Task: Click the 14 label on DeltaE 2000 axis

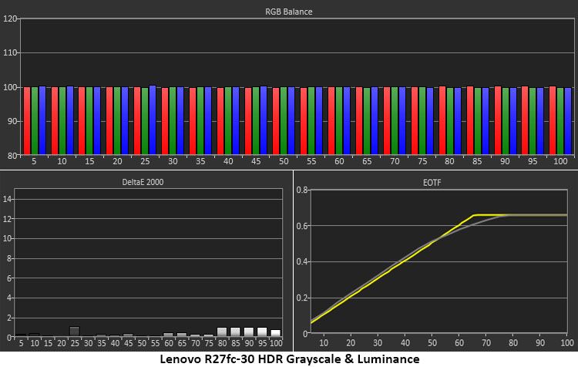Action: point(8,200)
